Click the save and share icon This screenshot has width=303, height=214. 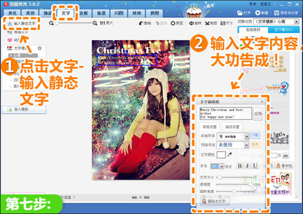tap(277, 13)
